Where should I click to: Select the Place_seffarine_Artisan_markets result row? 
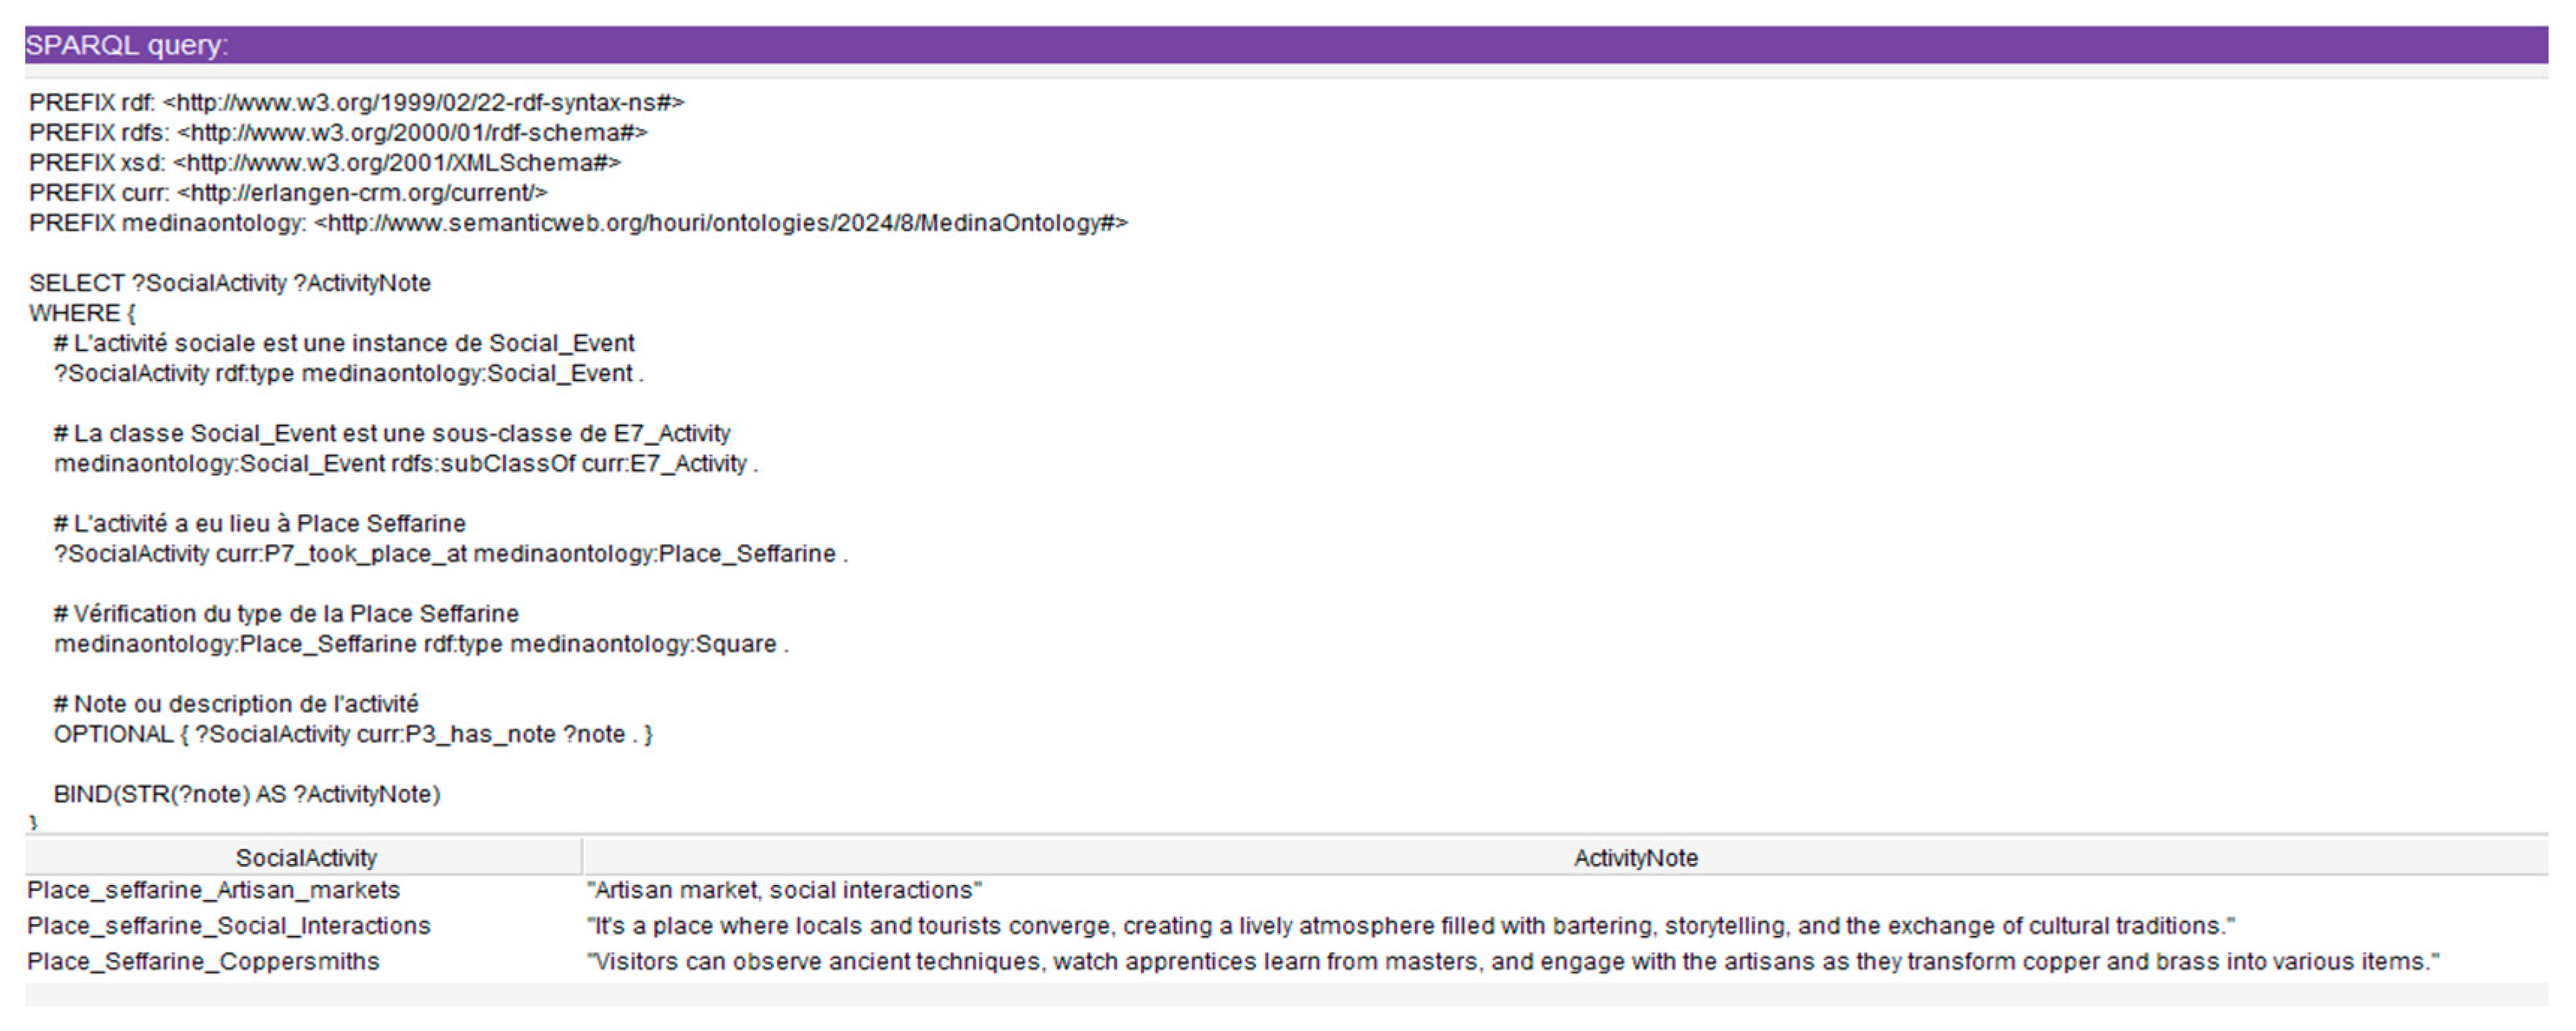[213, 890]
